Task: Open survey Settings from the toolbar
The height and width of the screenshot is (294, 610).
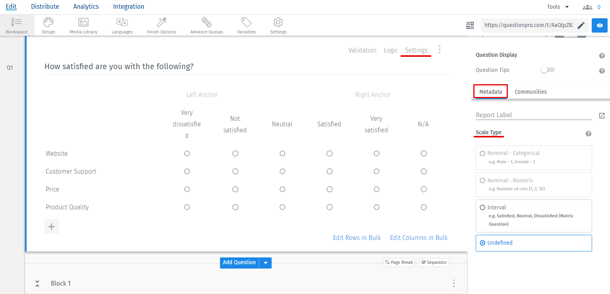Action: point(278,25)
